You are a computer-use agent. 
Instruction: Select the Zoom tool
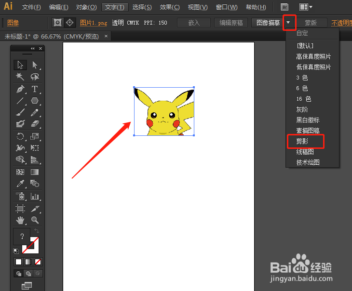[x=35, y=220]
